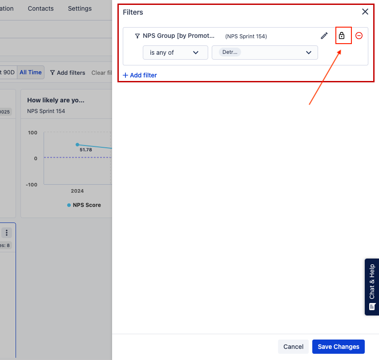Viewport: 379px width, 360px height.
Task: Open the 'is any of' operator dropdown
Action: coord(175,53)
